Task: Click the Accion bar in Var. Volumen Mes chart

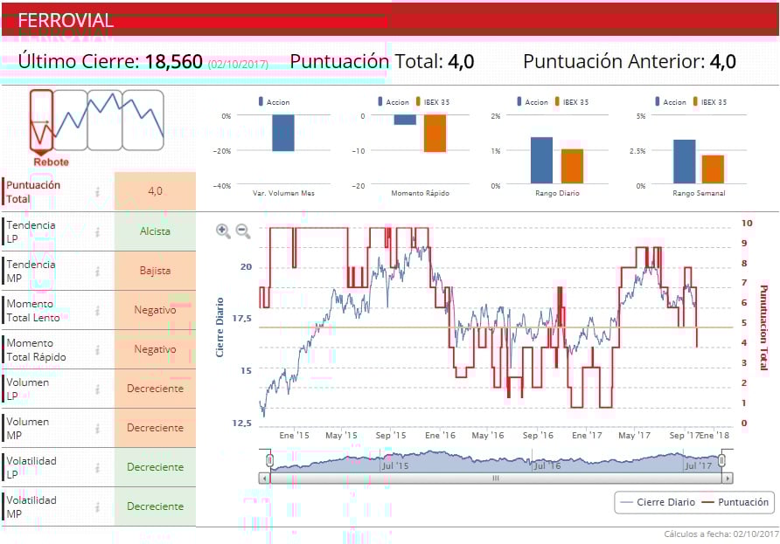Action: [x=283, y=133]
